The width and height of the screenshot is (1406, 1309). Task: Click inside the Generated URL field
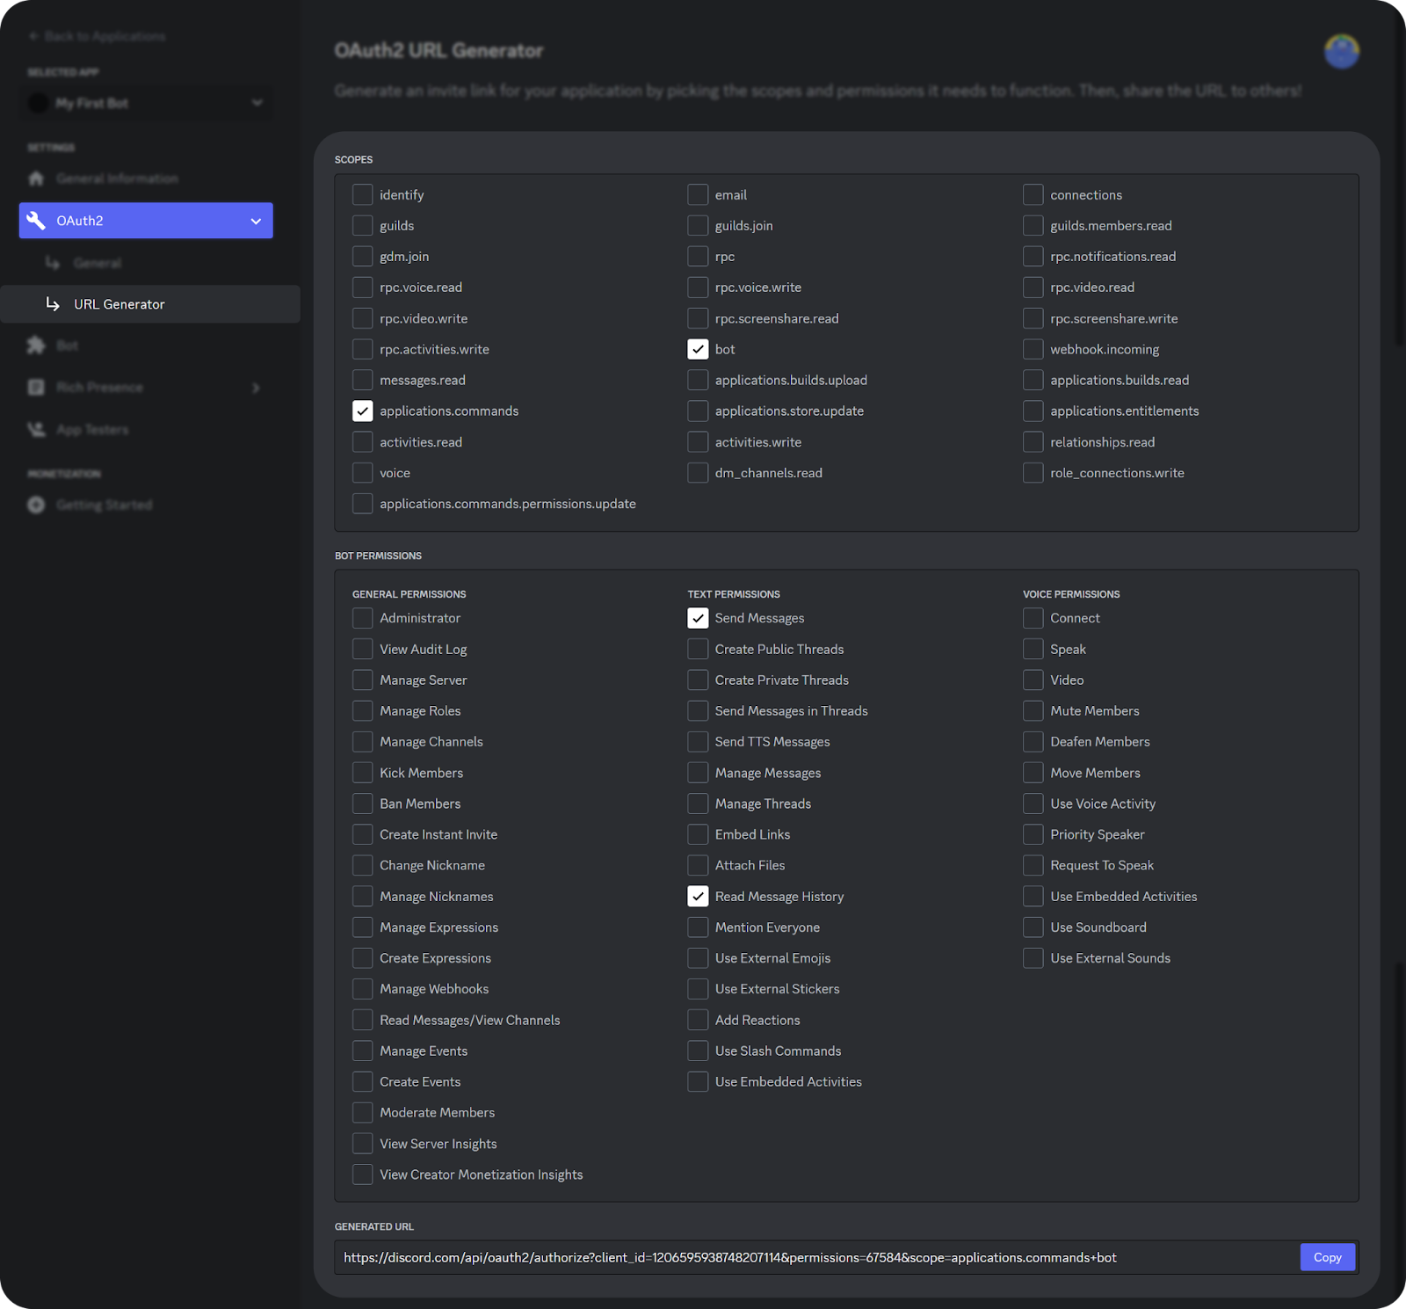pos(791,1257)
